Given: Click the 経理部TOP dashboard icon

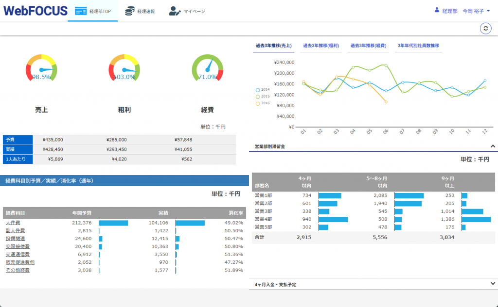Looking at the screenshot, I should pyautogui.click(x=81, y=11).
